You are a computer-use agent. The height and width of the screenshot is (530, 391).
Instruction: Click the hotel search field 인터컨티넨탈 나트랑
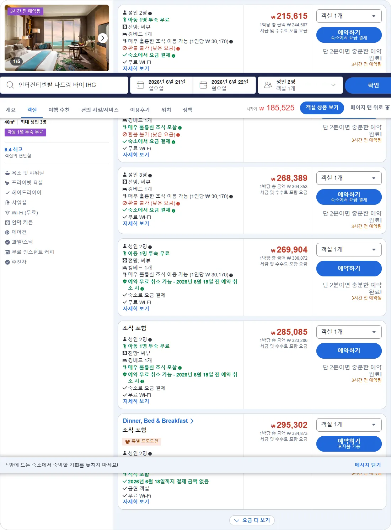(64, 85)
